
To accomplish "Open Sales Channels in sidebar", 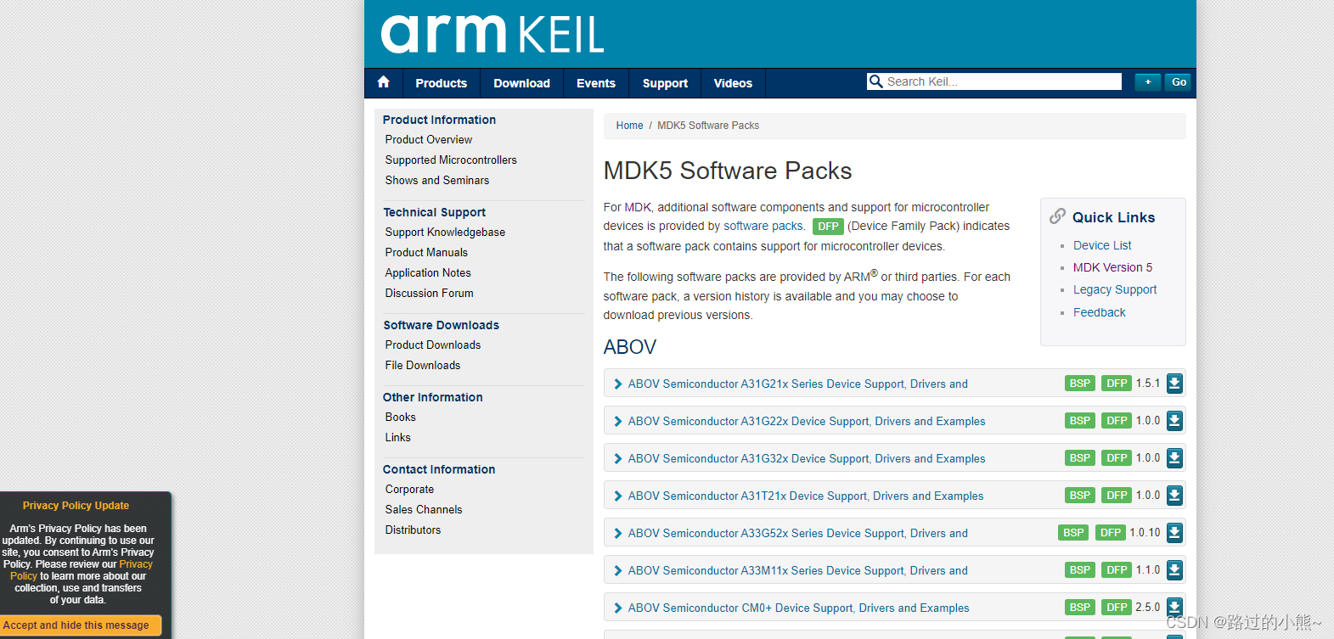I will coord(423,509).
